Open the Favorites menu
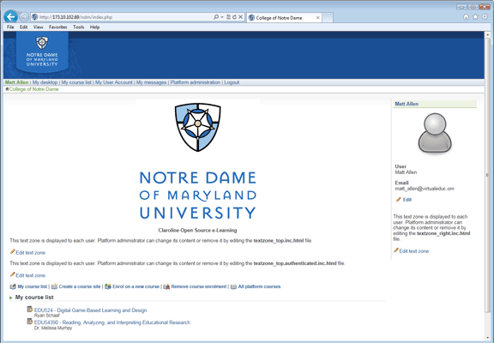The width and height of the screenshot is (494, 343). 58,27
